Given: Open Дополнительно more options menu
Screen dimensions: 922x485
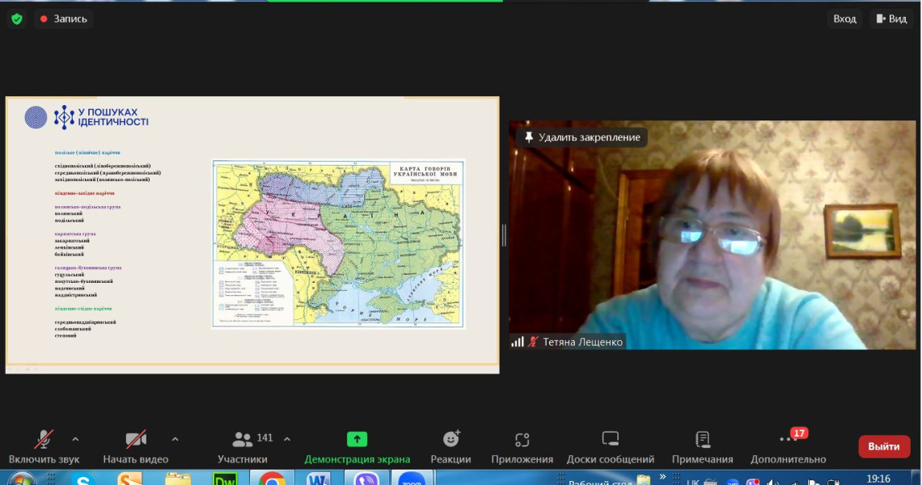Looking at the screenshot, I should pos(788,447).
